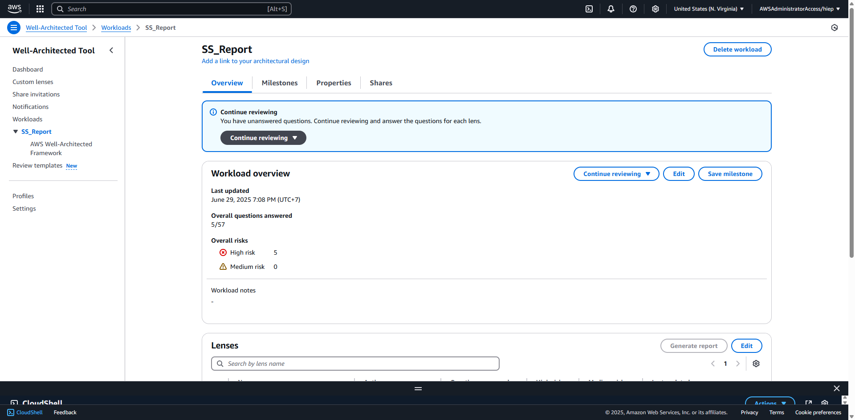Open the AWSAdministratorAccess account menu
Viewport: 855px width, 420px height.
click(799, 9)
